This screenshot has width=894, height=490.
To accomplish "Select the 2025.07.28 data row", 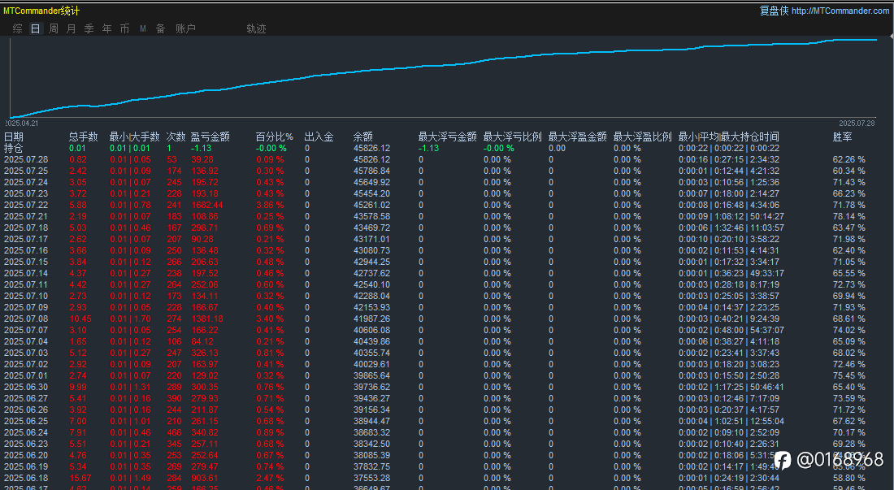I will [x=26, y=160].
